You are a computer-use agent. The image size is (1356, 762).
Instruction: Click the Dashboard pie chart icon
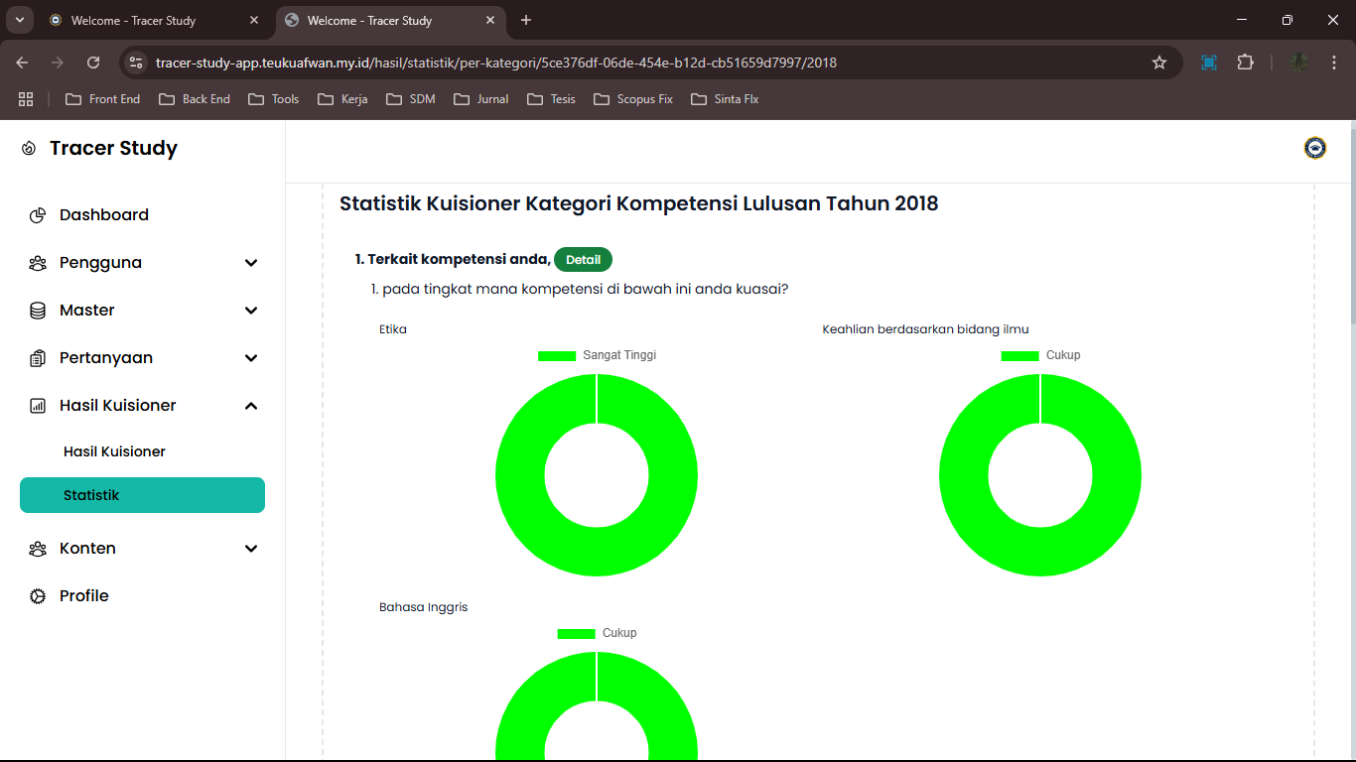point(38,215)
